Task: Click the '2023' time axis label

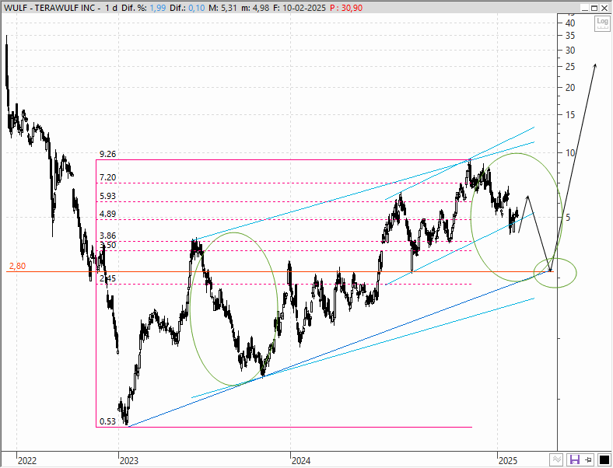Action: coord(129,461)
